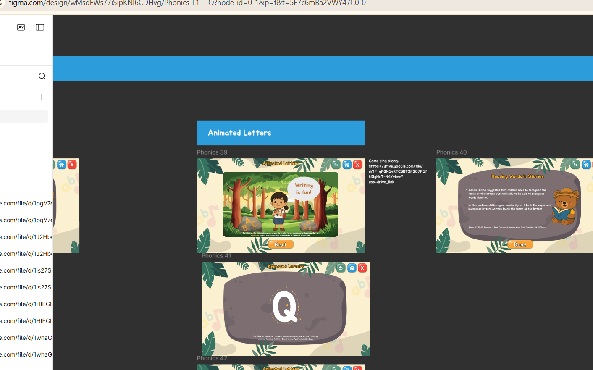Select the Phonics 39 frame label
Viewport: 593px width, 370px height.
click(x=212, y=152)
